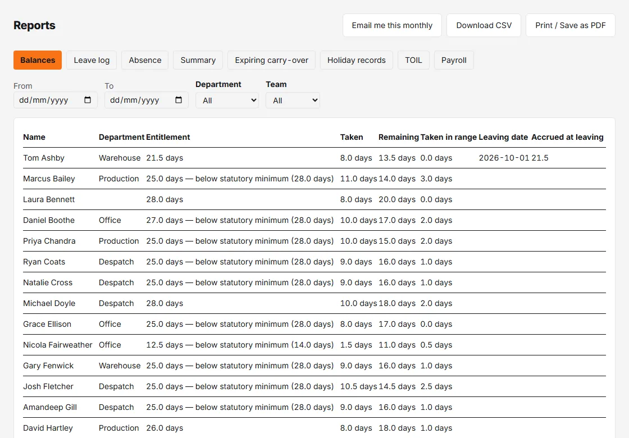This screenshot has width=629, height=438.
Task: Click Email me this monthly button
Action: 393,25
